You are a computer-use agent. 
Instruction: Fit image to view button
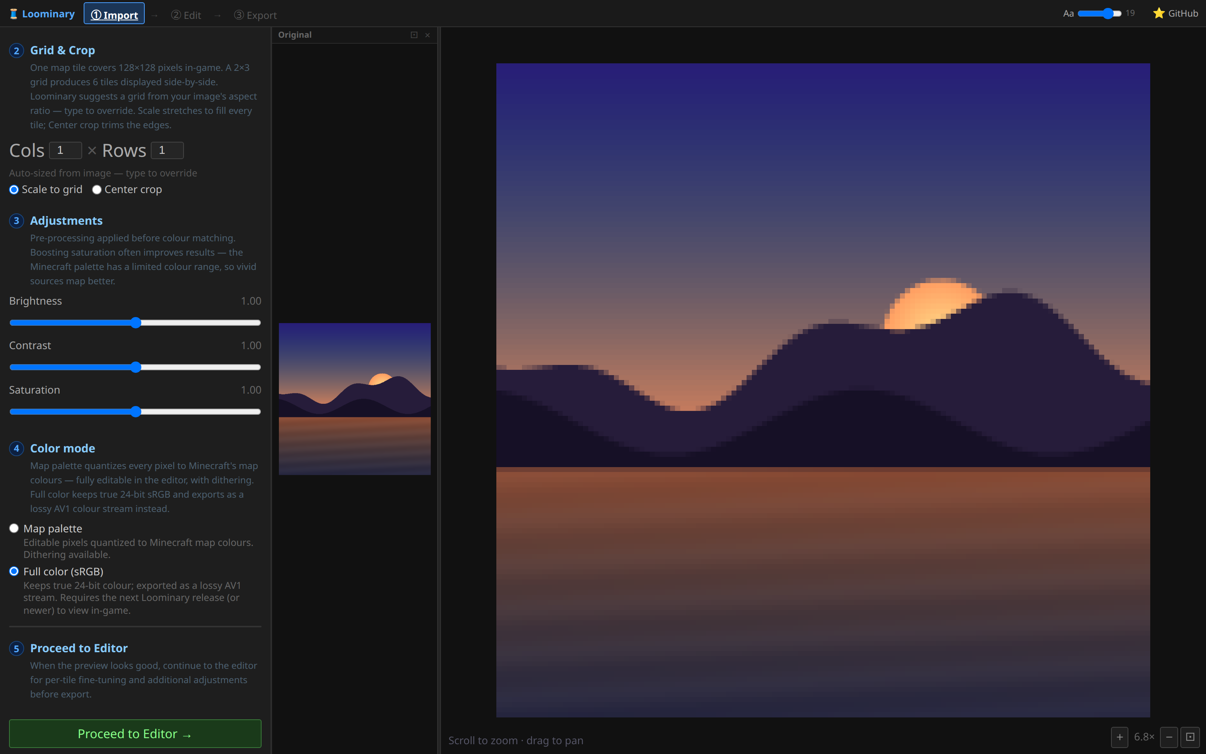[x=1190, y=737]
